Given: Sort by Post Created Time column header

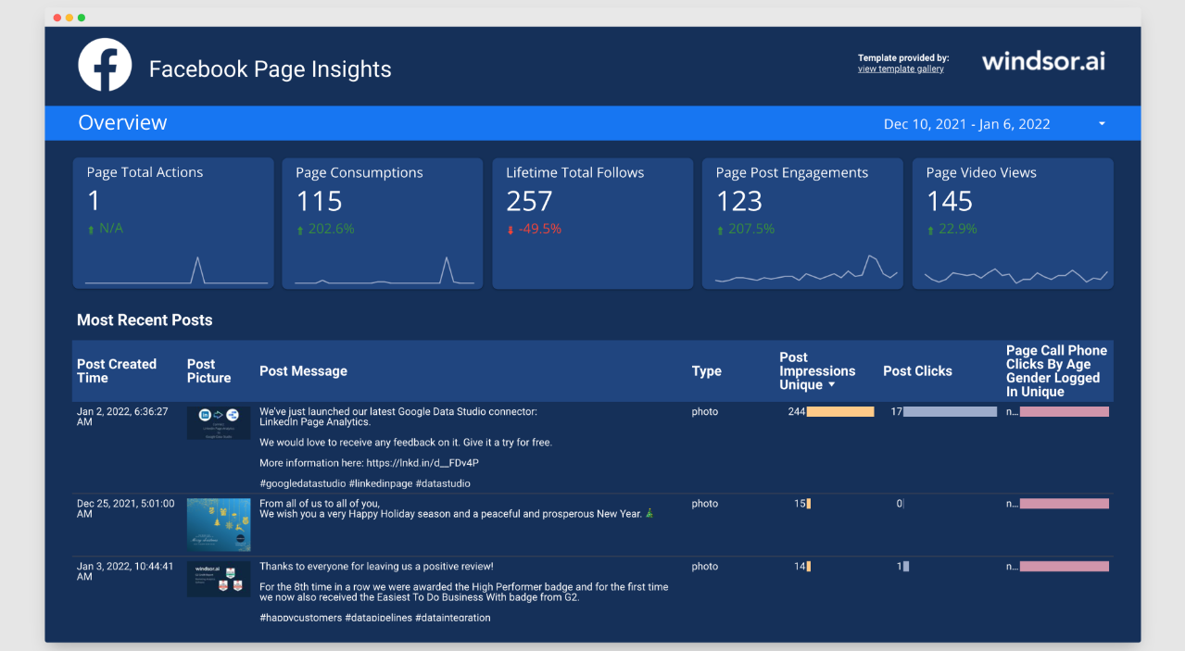Looking at the screenshot, I should [117, 370].
